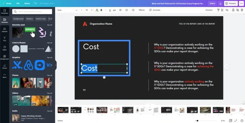
Task: Open the Background sidebar tab
Action: pyautogui.click(x=5, y=58)
